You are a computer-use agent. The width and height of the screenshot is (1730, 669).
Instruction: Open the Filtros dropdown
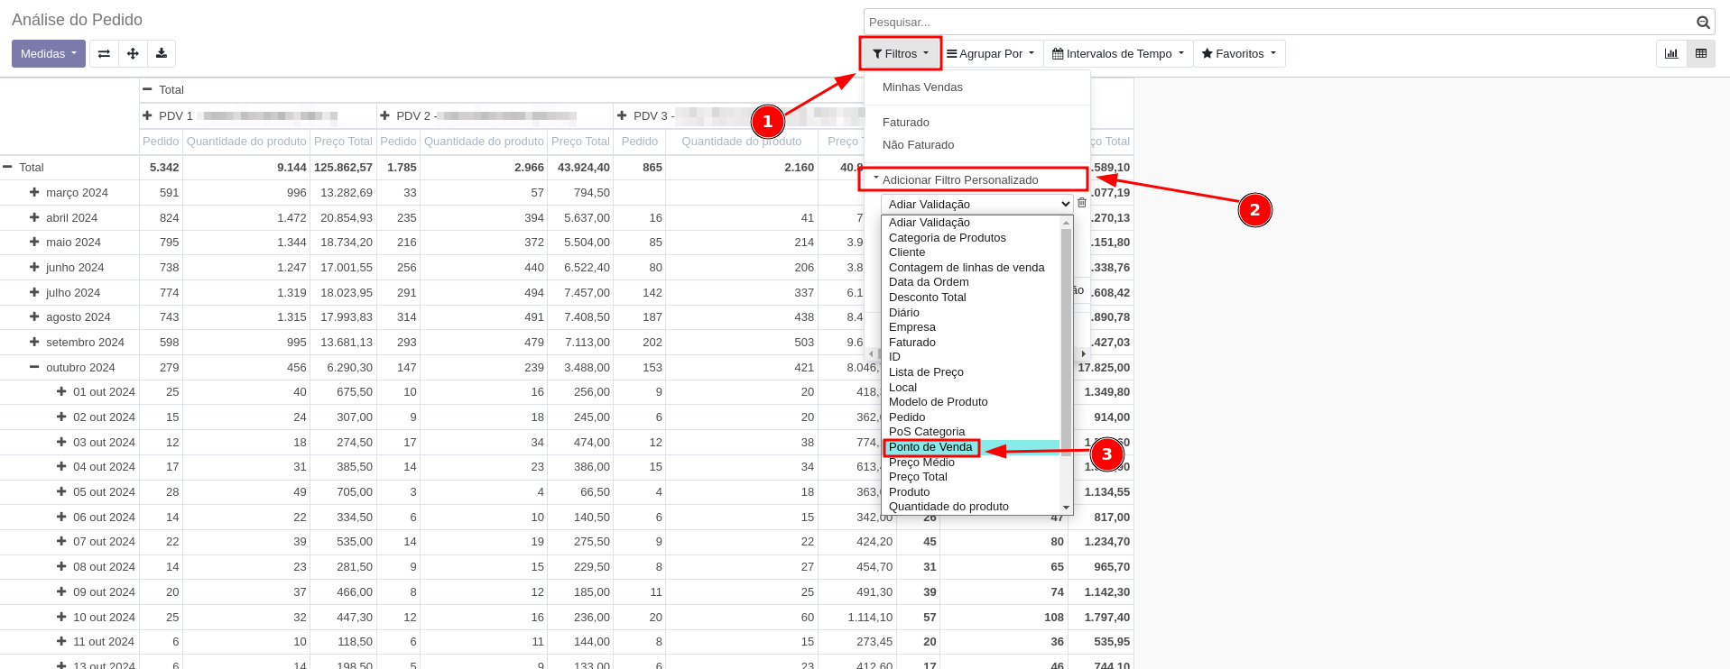tap(901, 54)
